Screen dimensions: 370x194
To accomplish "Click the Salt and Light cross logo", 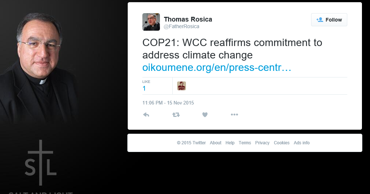I will click(x=41, y=163).
